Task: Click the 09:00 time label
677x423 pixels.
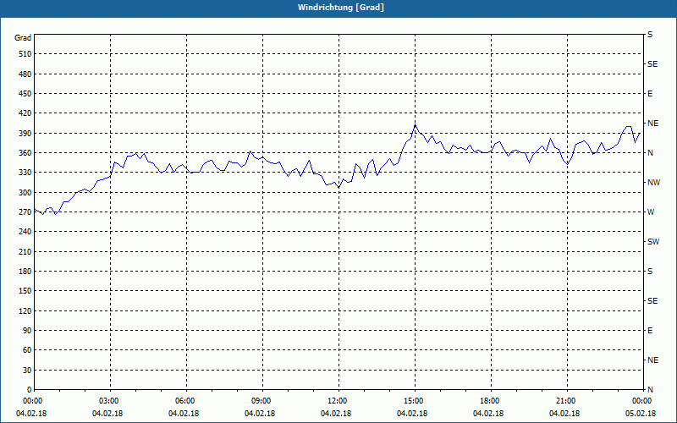Action: click(x=260, y=401)
